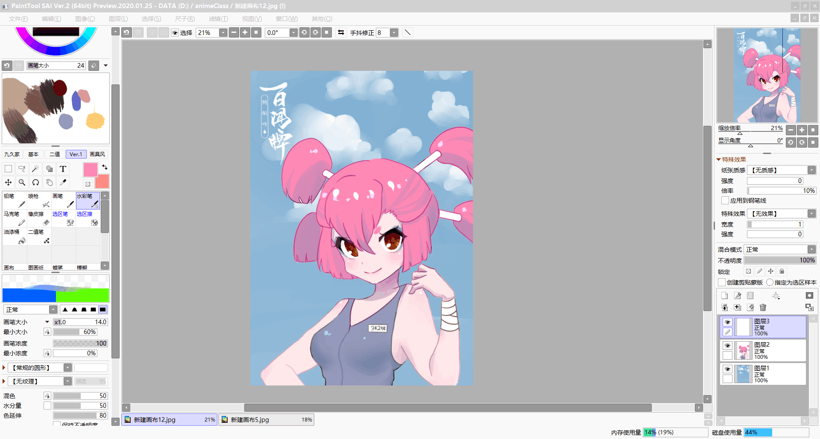Swap foreground and background colors
This screenshot has width=820, height=439.
(105, 167)
